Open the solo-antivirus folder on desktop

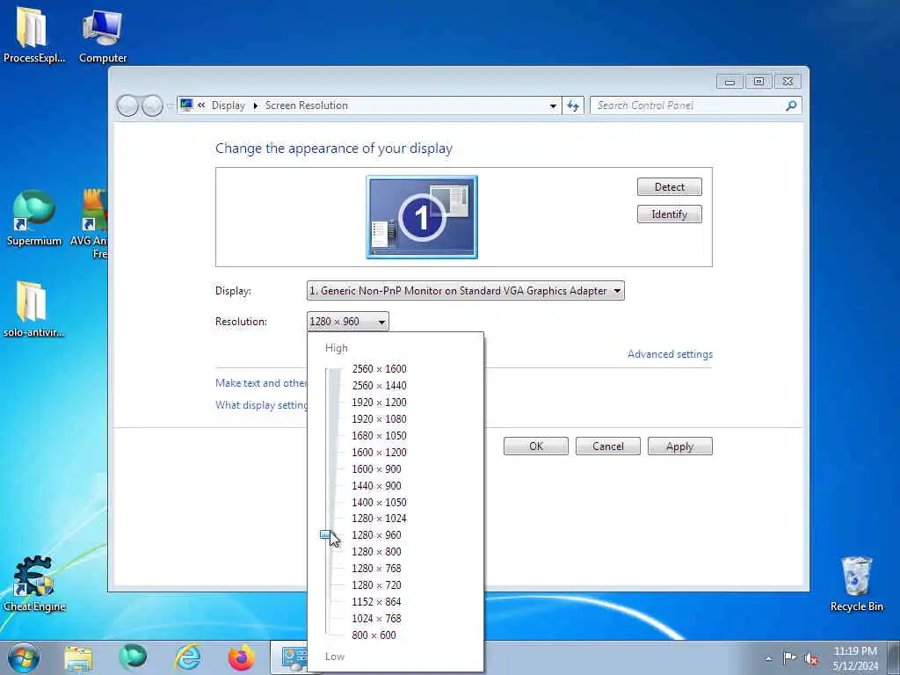(33, 308)
